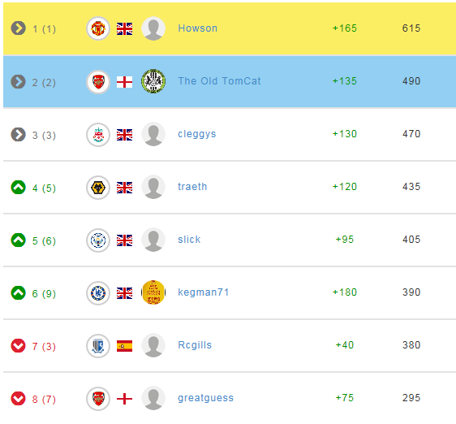Click the Wolves crest in traeth's row
The image size is (456, 424).
(98, 188)
